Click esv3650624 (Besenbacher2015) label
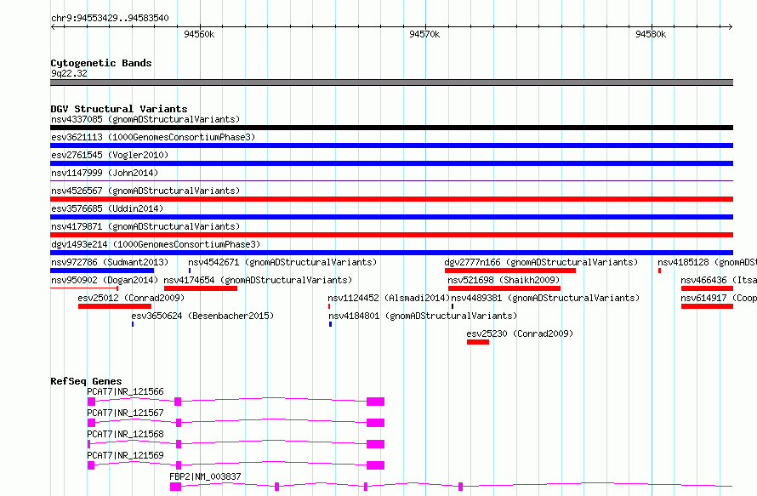The width and height of the screenshot is (757, 496). pos(202,316)
